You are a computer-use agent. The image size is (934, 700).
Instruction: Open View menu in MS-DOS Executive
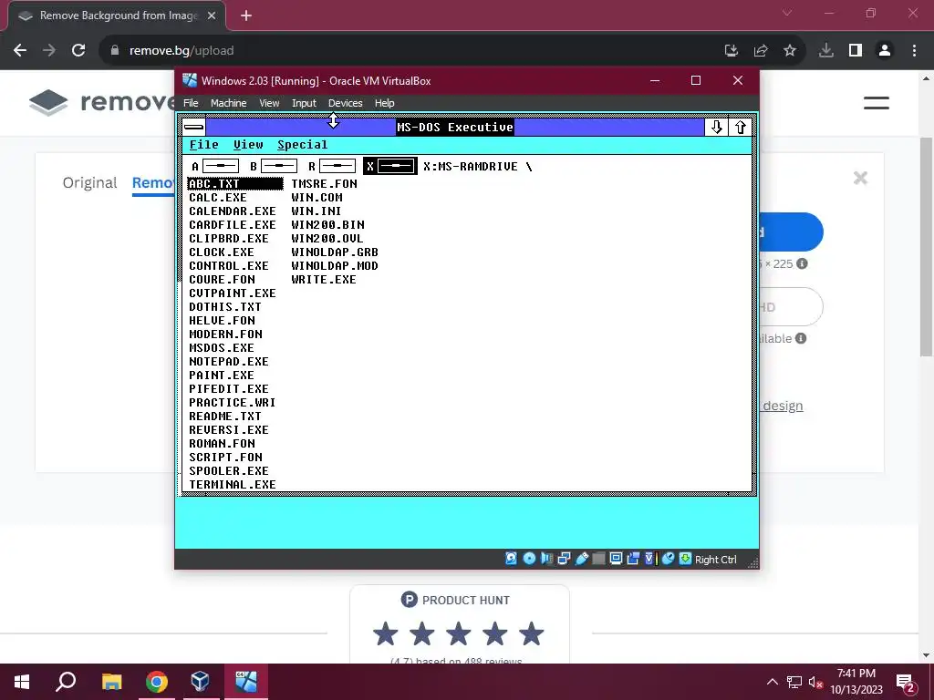click(248, 145)
